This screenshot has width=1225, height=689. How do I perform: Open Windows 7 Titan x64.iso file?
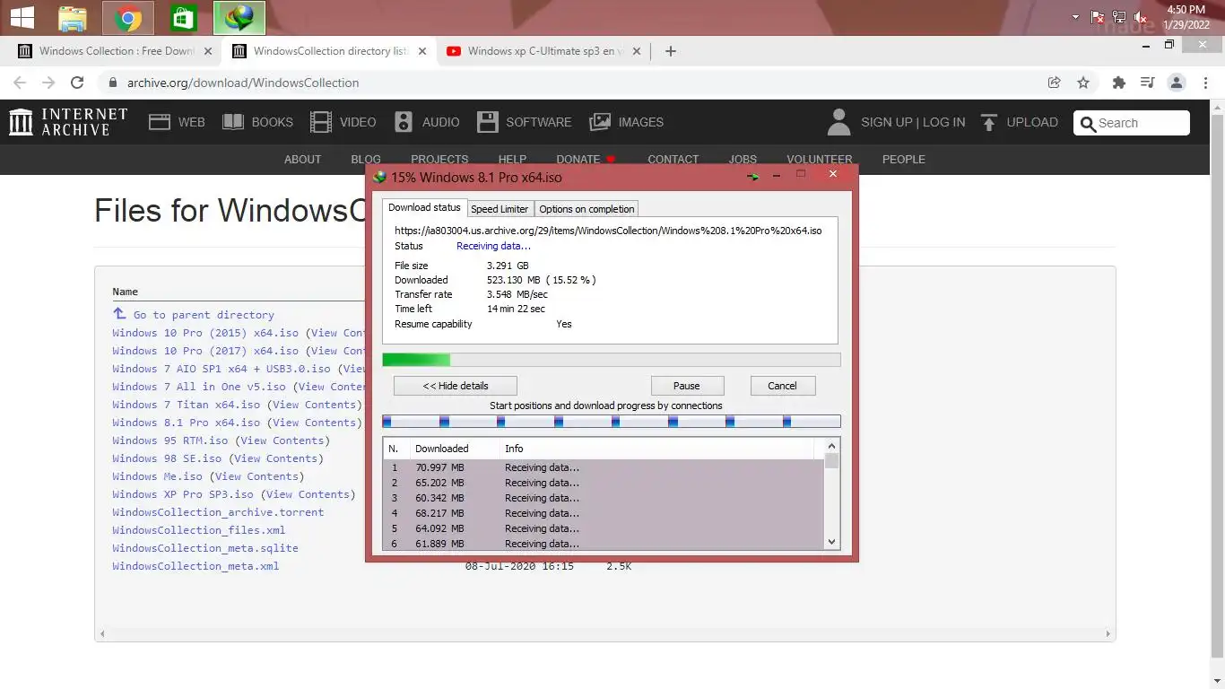pyautogui.click(x=187, y=405)
